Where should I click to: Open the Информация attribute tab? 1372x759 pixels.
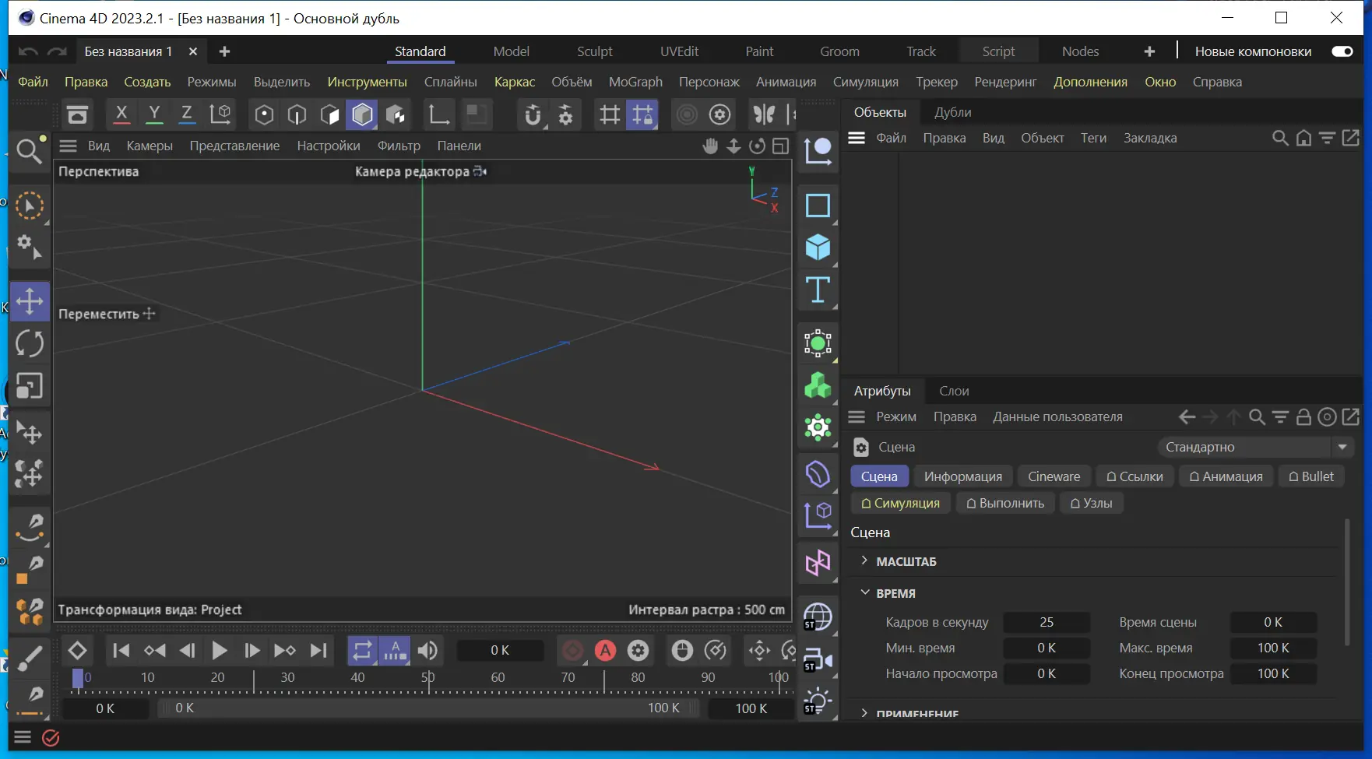(x=962, y=476)
